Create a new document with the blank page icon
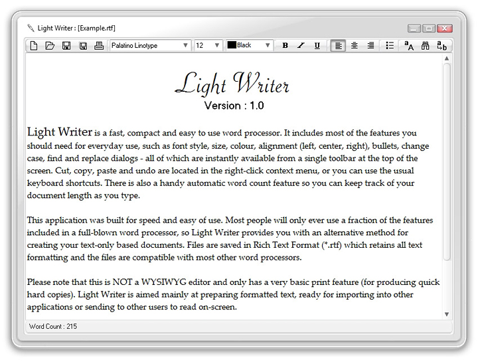 (33, 46)
